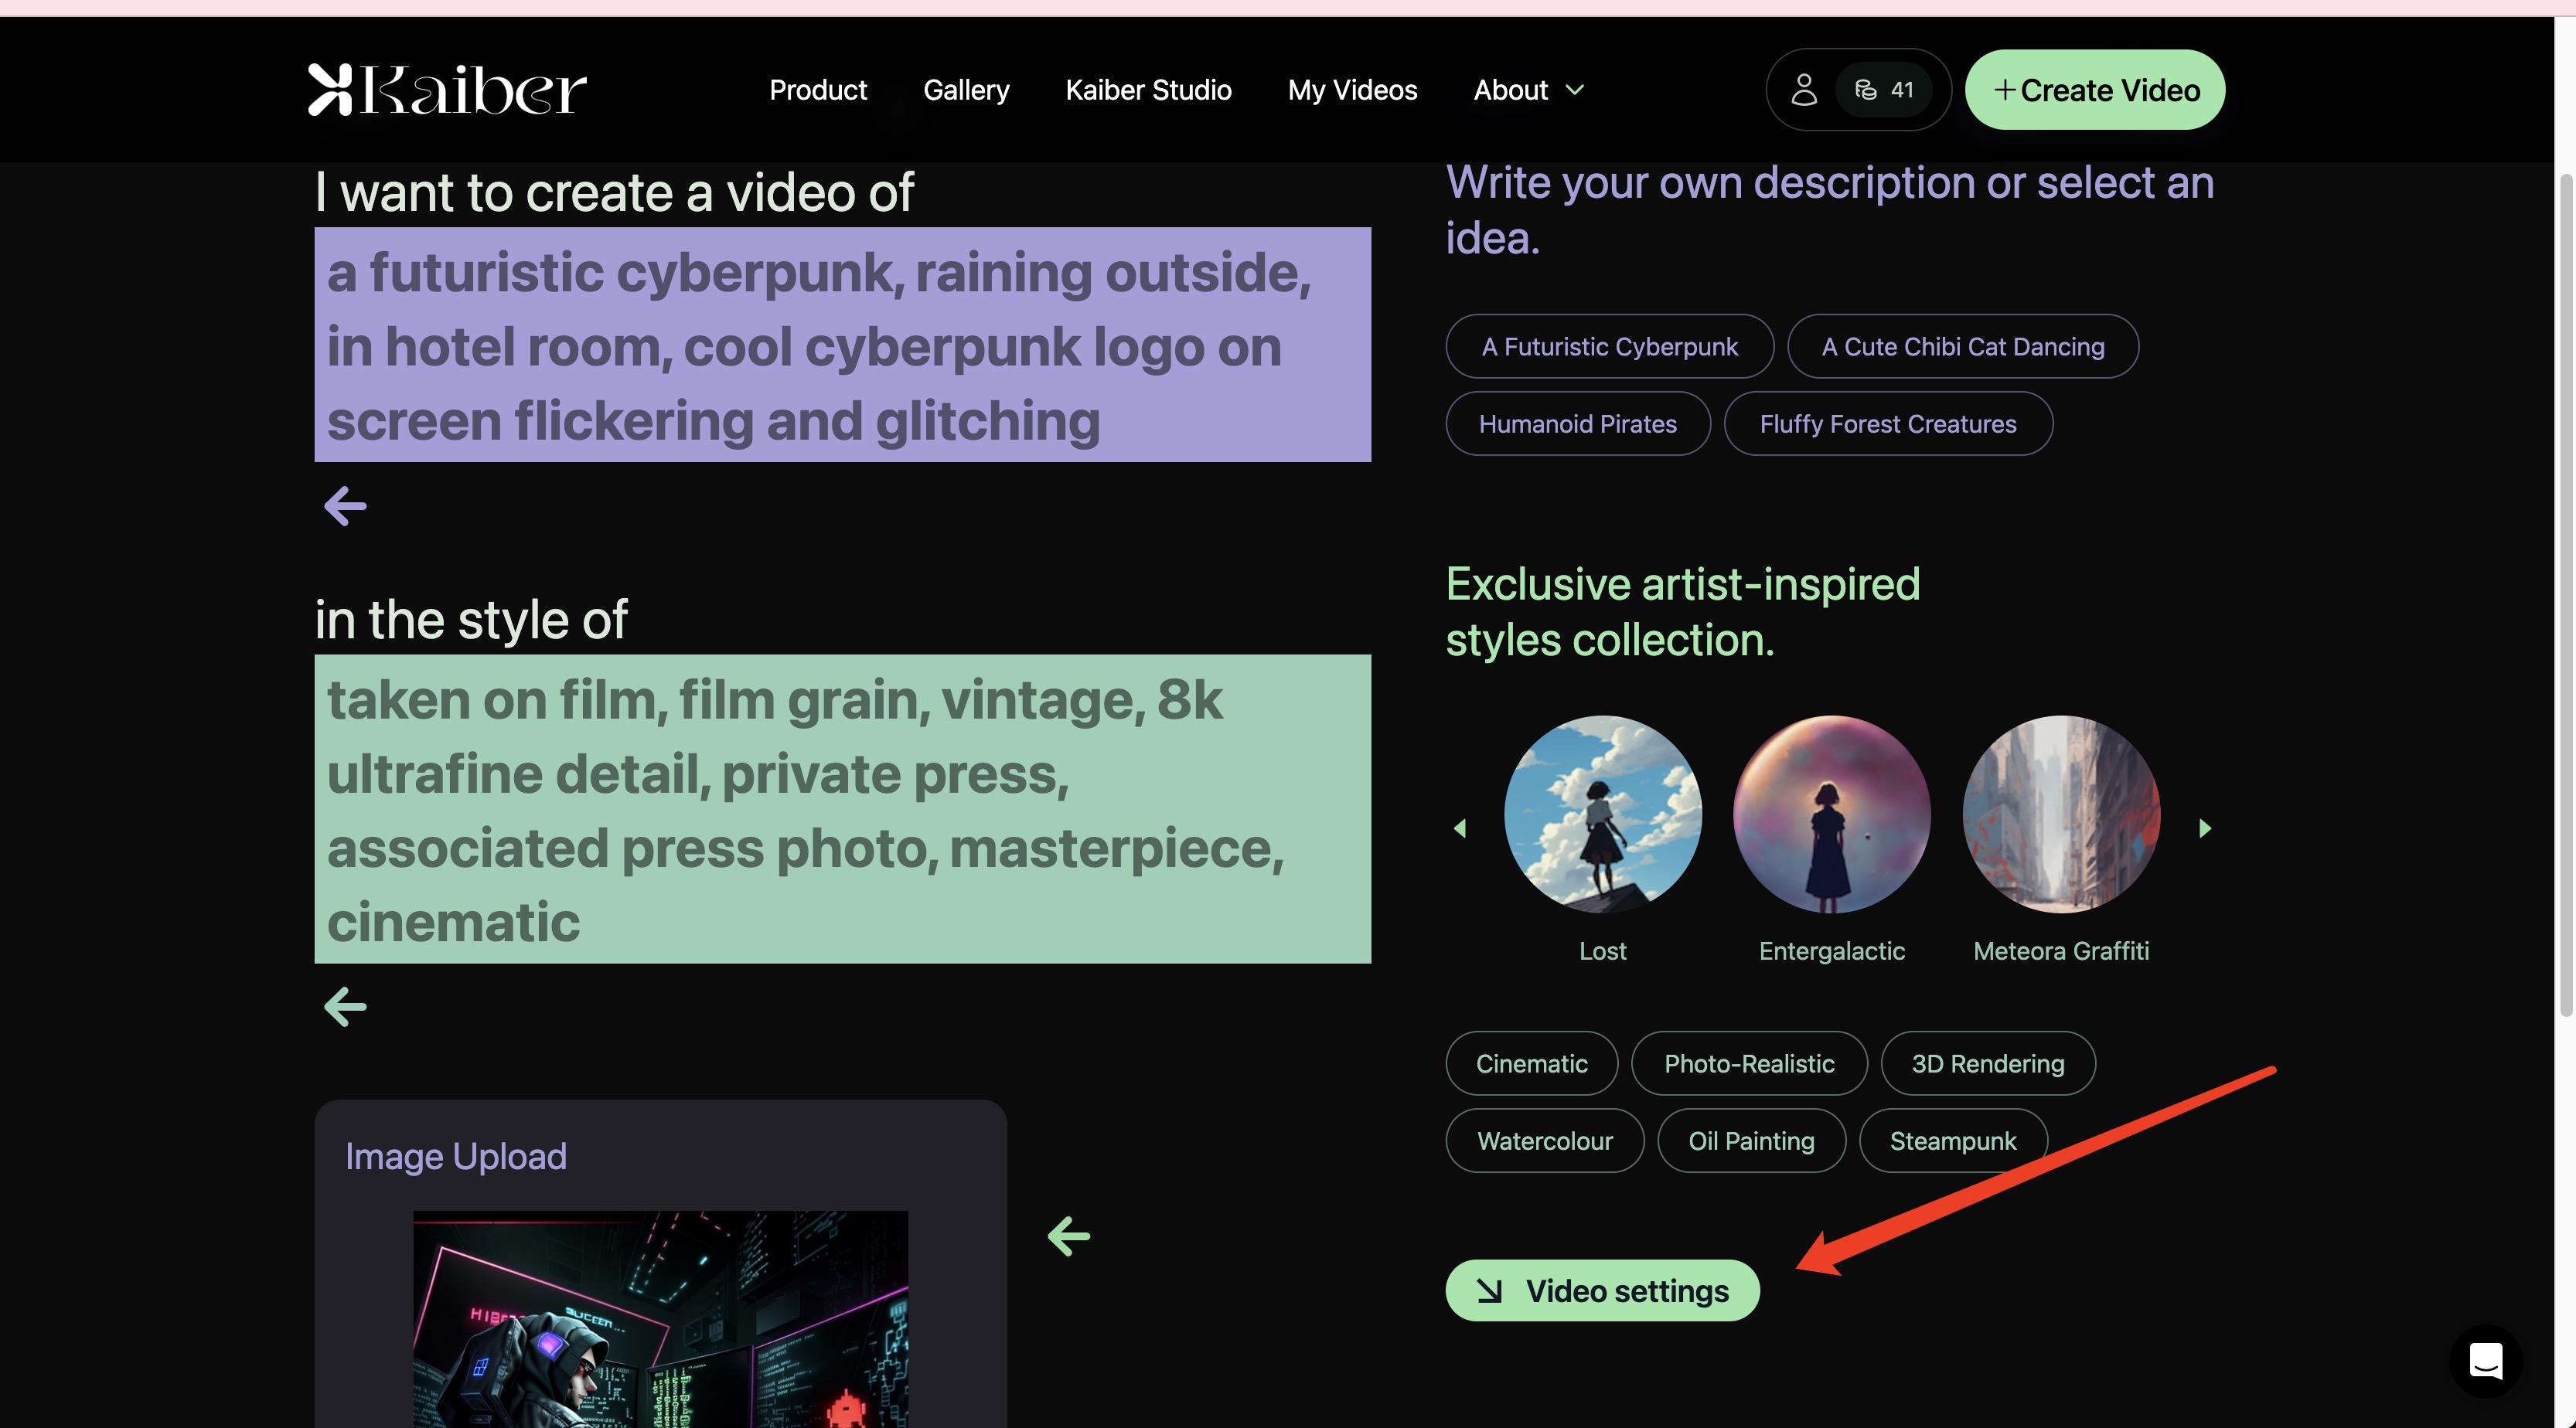Screen dimensions: 2576x1428
Task: Click the purple back arrow under description
Action: (345, 505)
